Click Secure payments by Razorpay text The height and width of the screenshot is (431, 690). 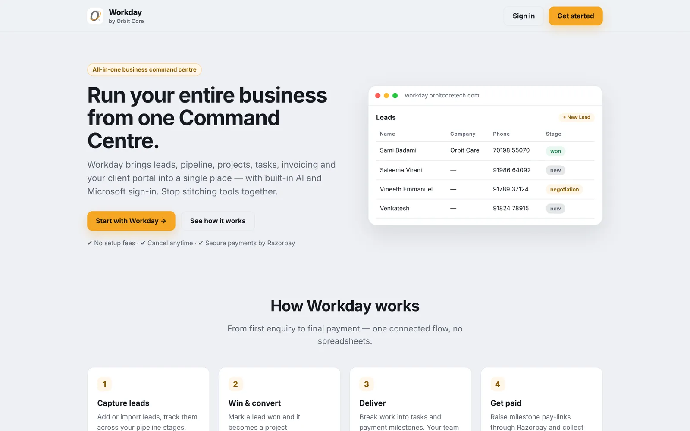250,243
